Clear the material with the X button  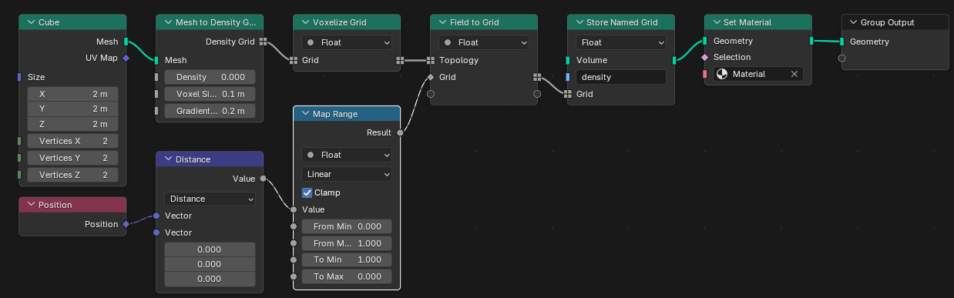pyautogui.click(x=794, y=74)
